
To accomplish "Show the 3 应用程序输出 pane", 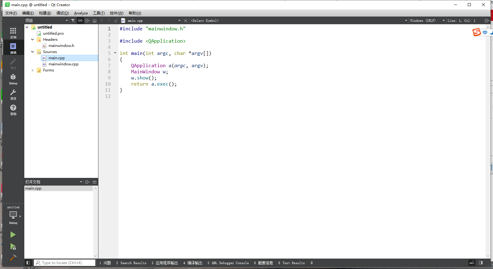I will (165, 263).
